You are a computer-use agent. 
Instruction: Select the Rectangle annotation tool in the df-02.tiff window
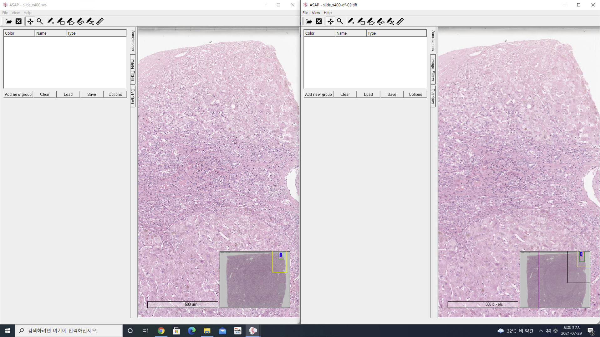coord(361,22)
